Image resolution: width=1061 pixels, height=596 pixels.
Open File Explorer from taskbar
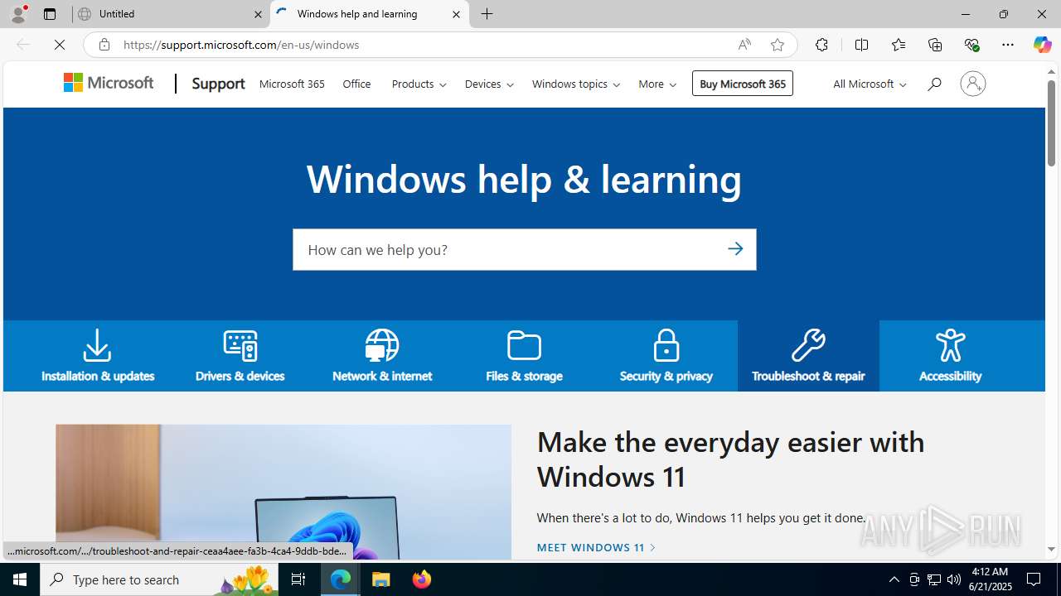[x=380, y=579]
